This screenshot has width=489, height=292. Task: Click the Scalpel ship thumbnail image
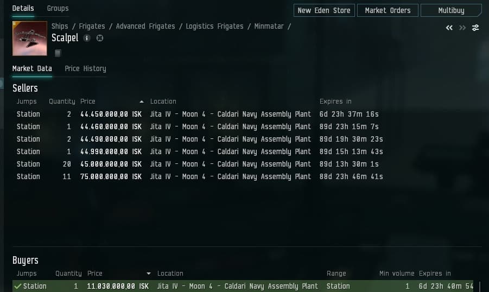coord(29,39)
